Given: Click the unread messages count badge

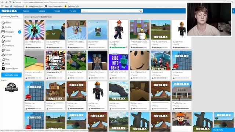Looking at the screenshot, I should 19,32.
